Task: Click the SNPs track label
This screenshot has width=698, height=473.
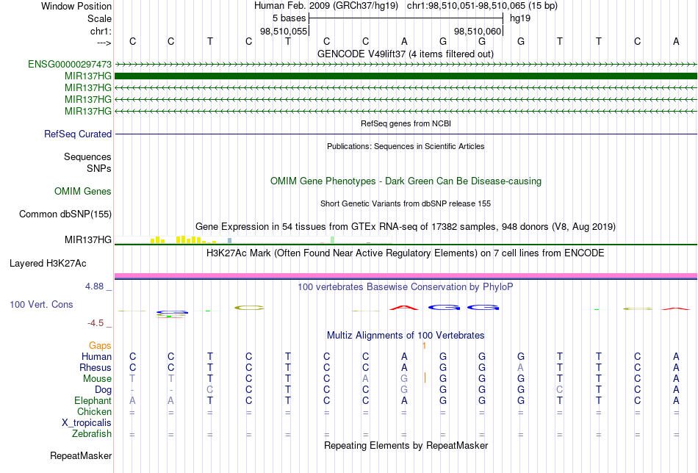Action: tap(99, 168)
